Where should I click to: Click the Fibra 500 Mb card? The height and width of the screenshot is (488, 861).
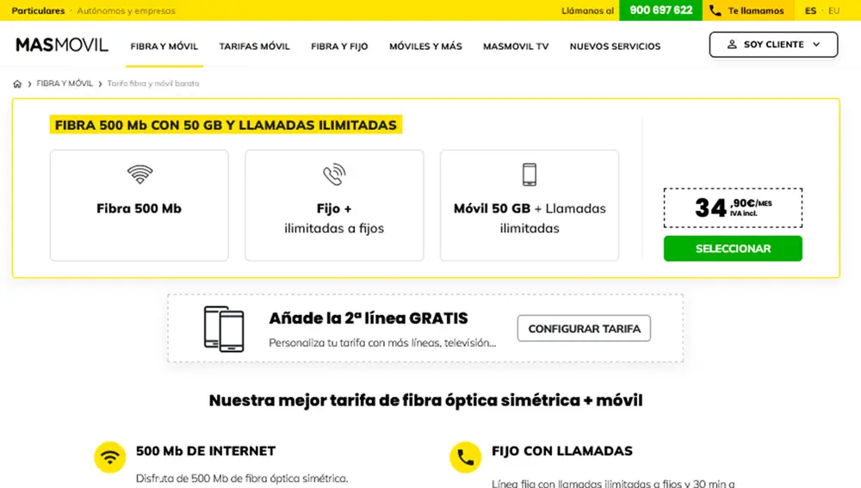click(x=139, y=206)
